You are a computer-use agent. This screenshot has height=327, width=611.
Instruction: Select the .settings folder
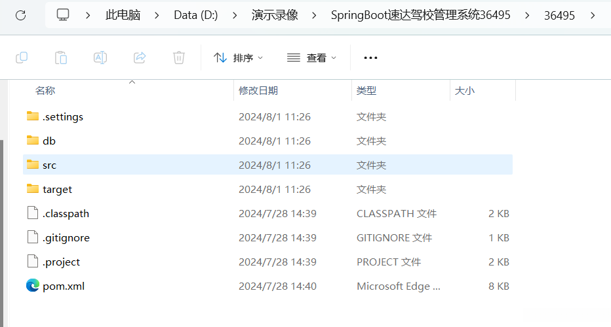point(63,116)
